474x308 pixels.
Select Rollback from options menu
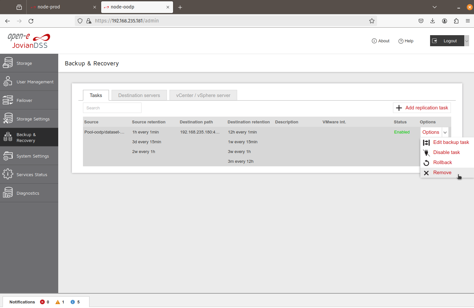[447, 162]
